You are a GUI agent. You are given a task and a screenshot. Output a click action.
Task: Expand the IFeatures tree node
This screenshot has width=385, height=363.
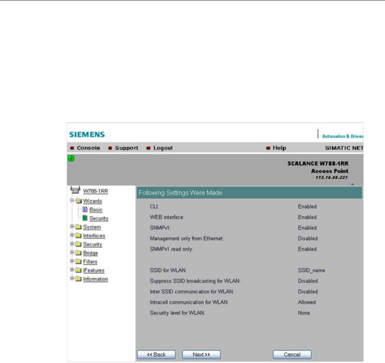pos(72,270)
